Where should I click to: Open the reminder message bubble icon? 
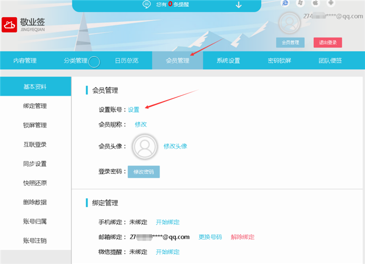(147, 5)
